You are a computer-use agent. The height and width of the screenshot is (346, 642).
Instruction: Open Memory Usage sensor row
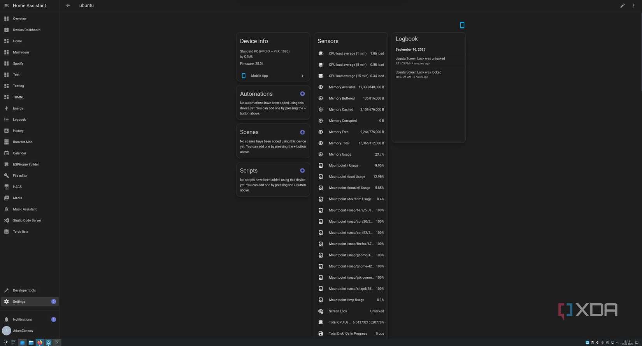351,155
